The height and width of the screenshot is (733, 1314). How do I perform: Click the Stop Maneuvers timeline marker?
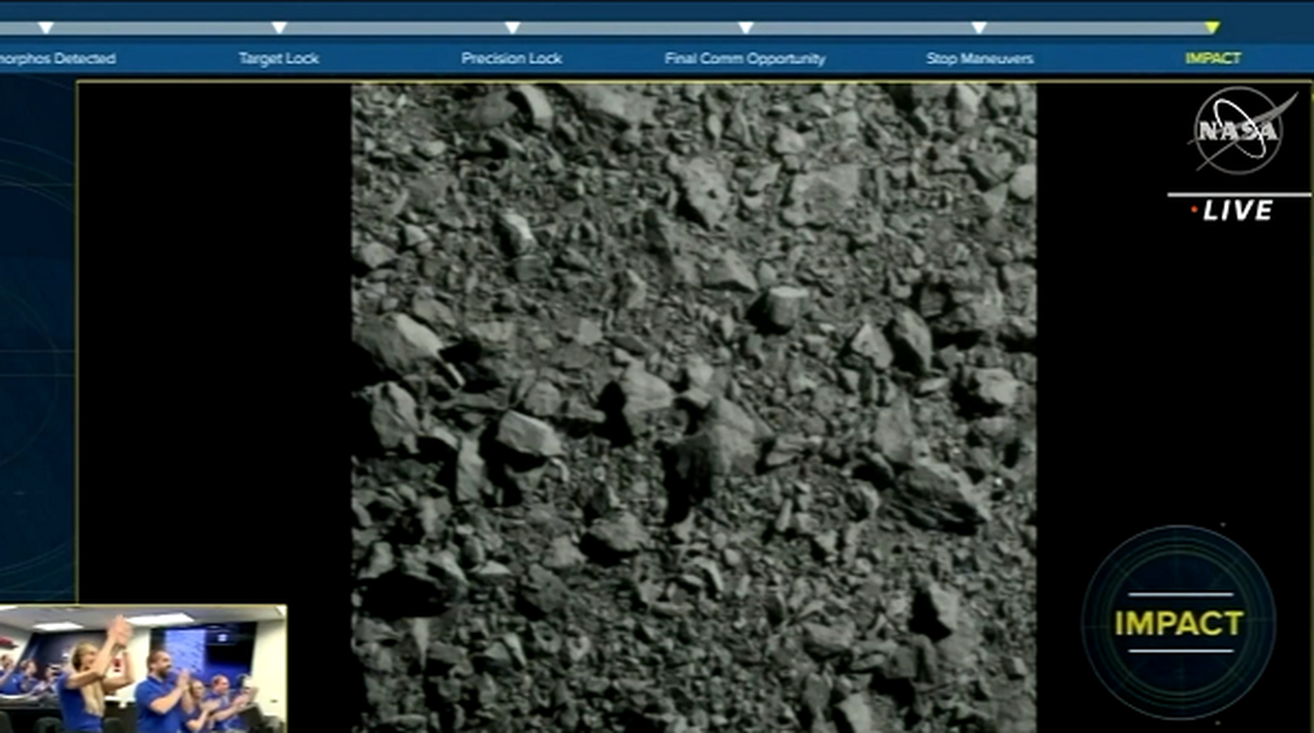[979, 27]
